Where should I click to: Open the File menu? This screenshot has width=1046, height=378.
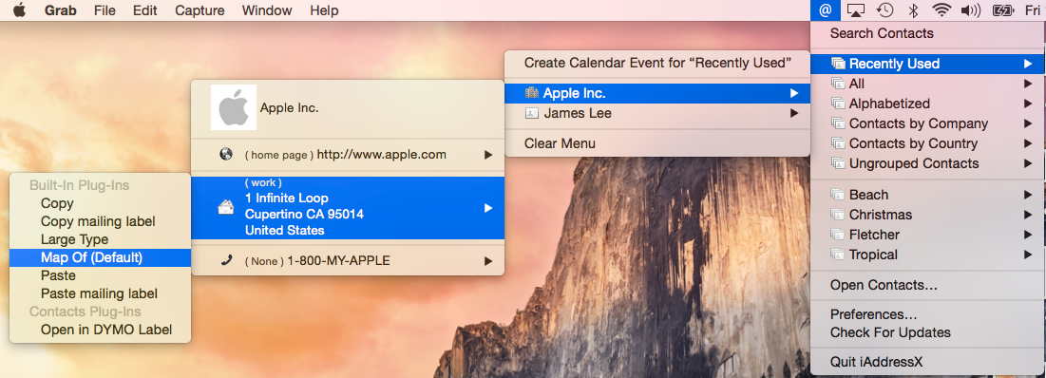pos(105,10)
